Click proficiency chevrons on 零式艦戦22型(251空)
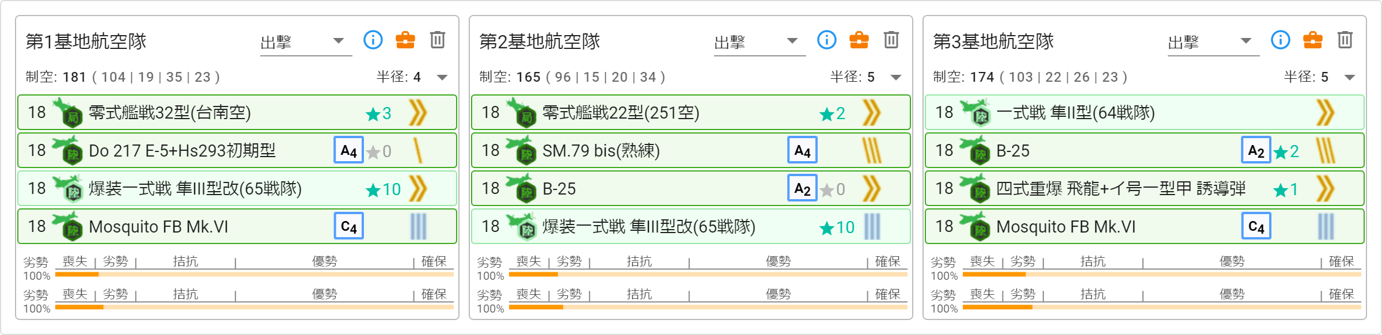Screen dimensions: 1382x335 point(872,112)
